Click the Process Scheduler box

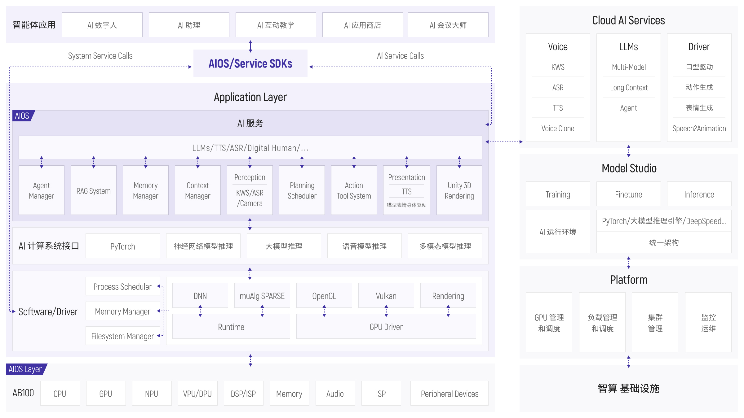[x=122, y=286]
